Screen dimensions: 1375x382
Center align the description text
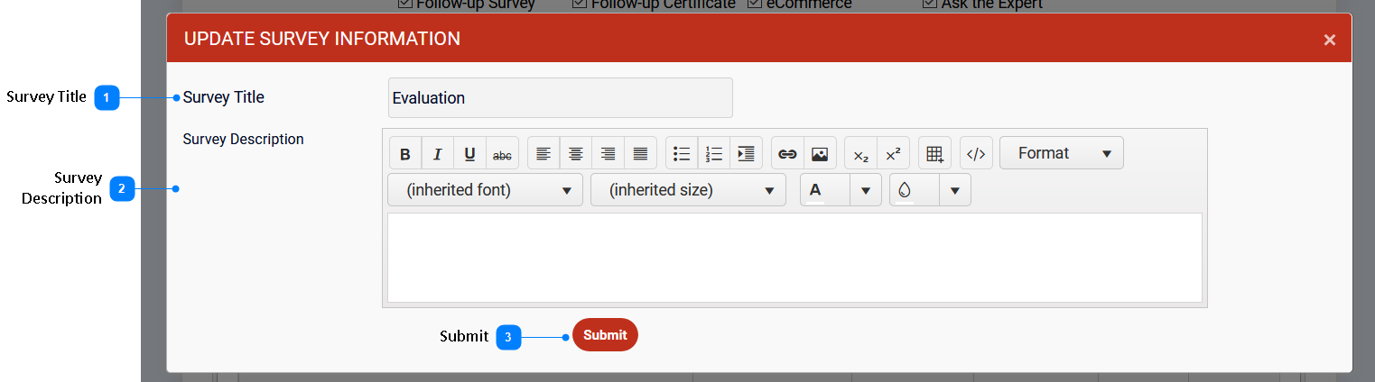[575, 154]
